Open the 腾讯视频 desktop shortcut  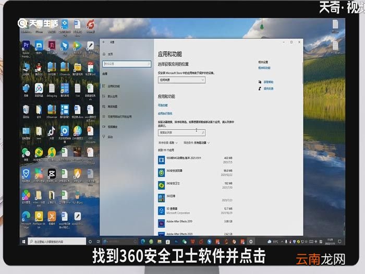pos(78,48)
